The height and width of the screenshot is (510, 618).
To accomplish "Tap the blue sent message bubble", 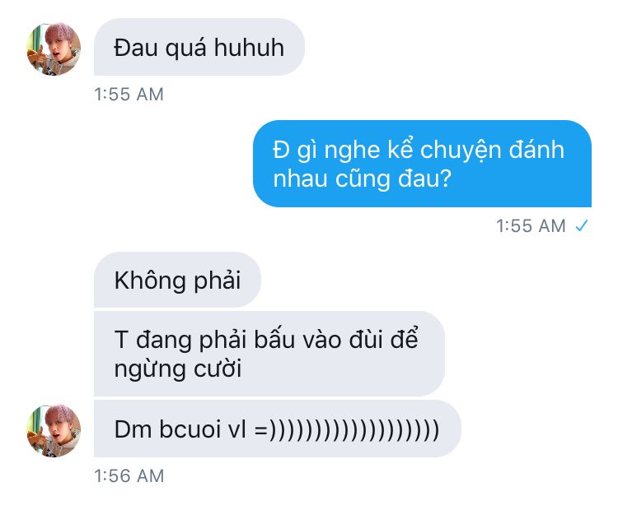I will click(x=422, y=164).
